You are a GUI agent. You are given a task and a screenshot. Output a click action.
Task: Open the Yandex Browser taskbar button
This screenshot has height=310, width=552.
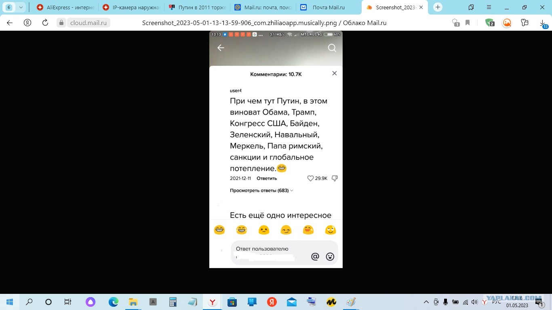pyautogui.click(x=212, y=302)
